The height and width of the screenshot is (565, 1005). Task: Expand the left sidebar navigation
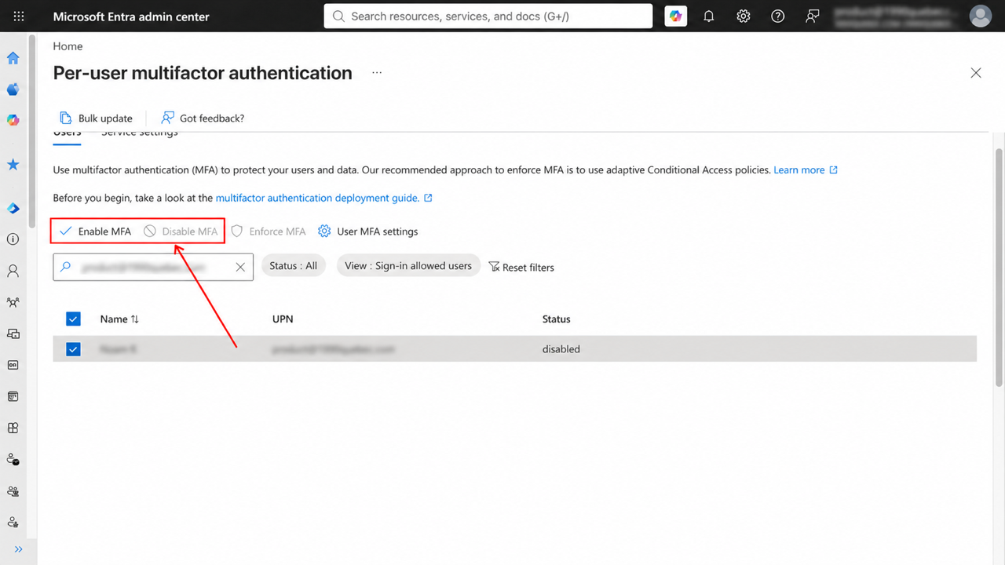tap(19, 549)
